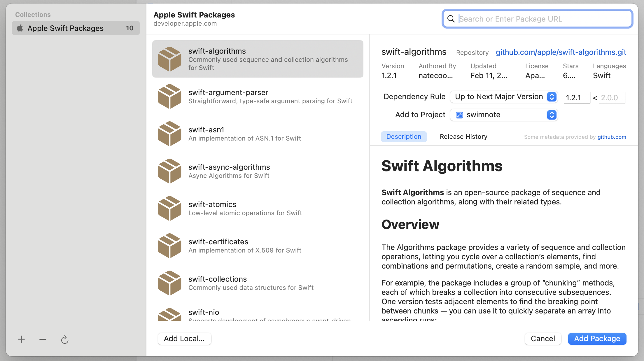Click the minimum version 1.2.1 field

[577, 98]
